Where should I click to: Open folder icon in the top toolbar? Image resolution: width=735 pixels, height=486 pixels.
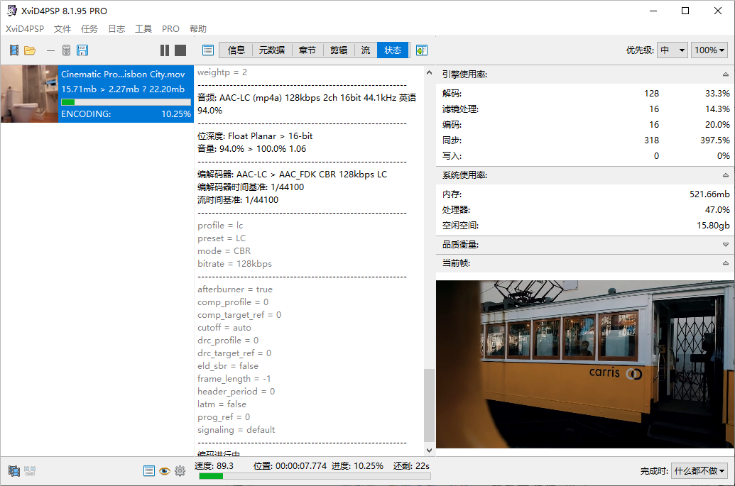tap(30, 50)
